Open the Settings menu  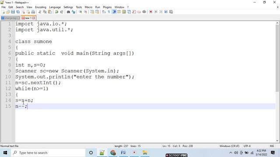coord(68,7)
